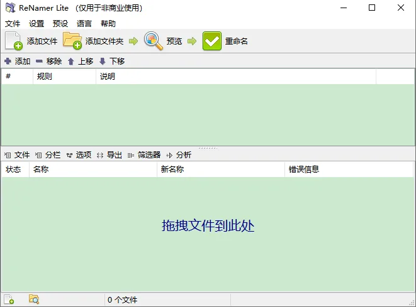Click the 重命名 toolbar label
The width and height of the screenshot is (416, 307).
point(237,41)
